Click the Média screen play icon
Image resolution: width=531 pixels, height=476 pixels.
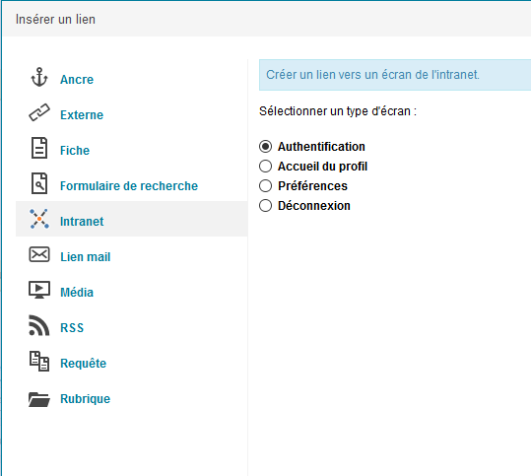(39, 290)
